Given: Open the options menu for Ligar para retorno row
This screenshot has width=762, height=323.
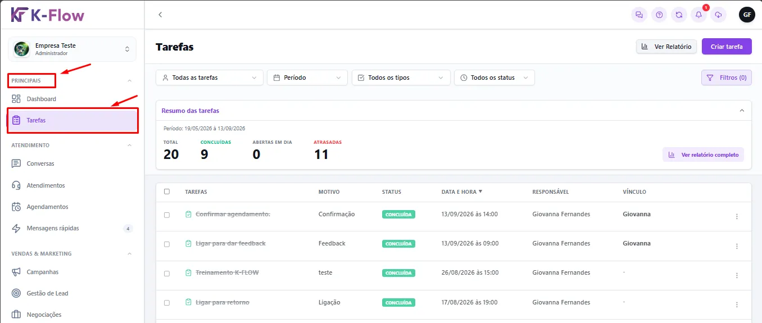Looking at the screenshot, I should coord(737,304).
